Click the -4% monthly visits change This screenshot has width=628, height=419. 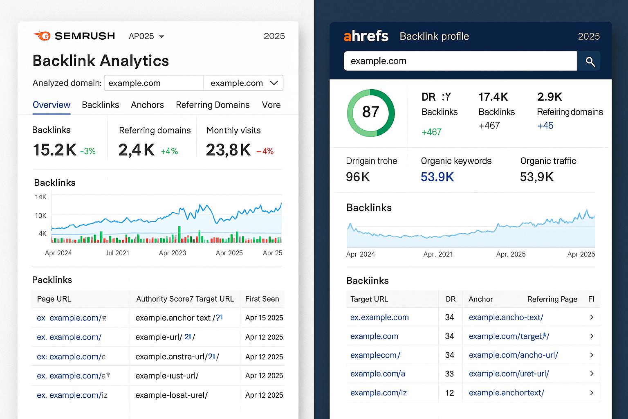coord(265,151)
